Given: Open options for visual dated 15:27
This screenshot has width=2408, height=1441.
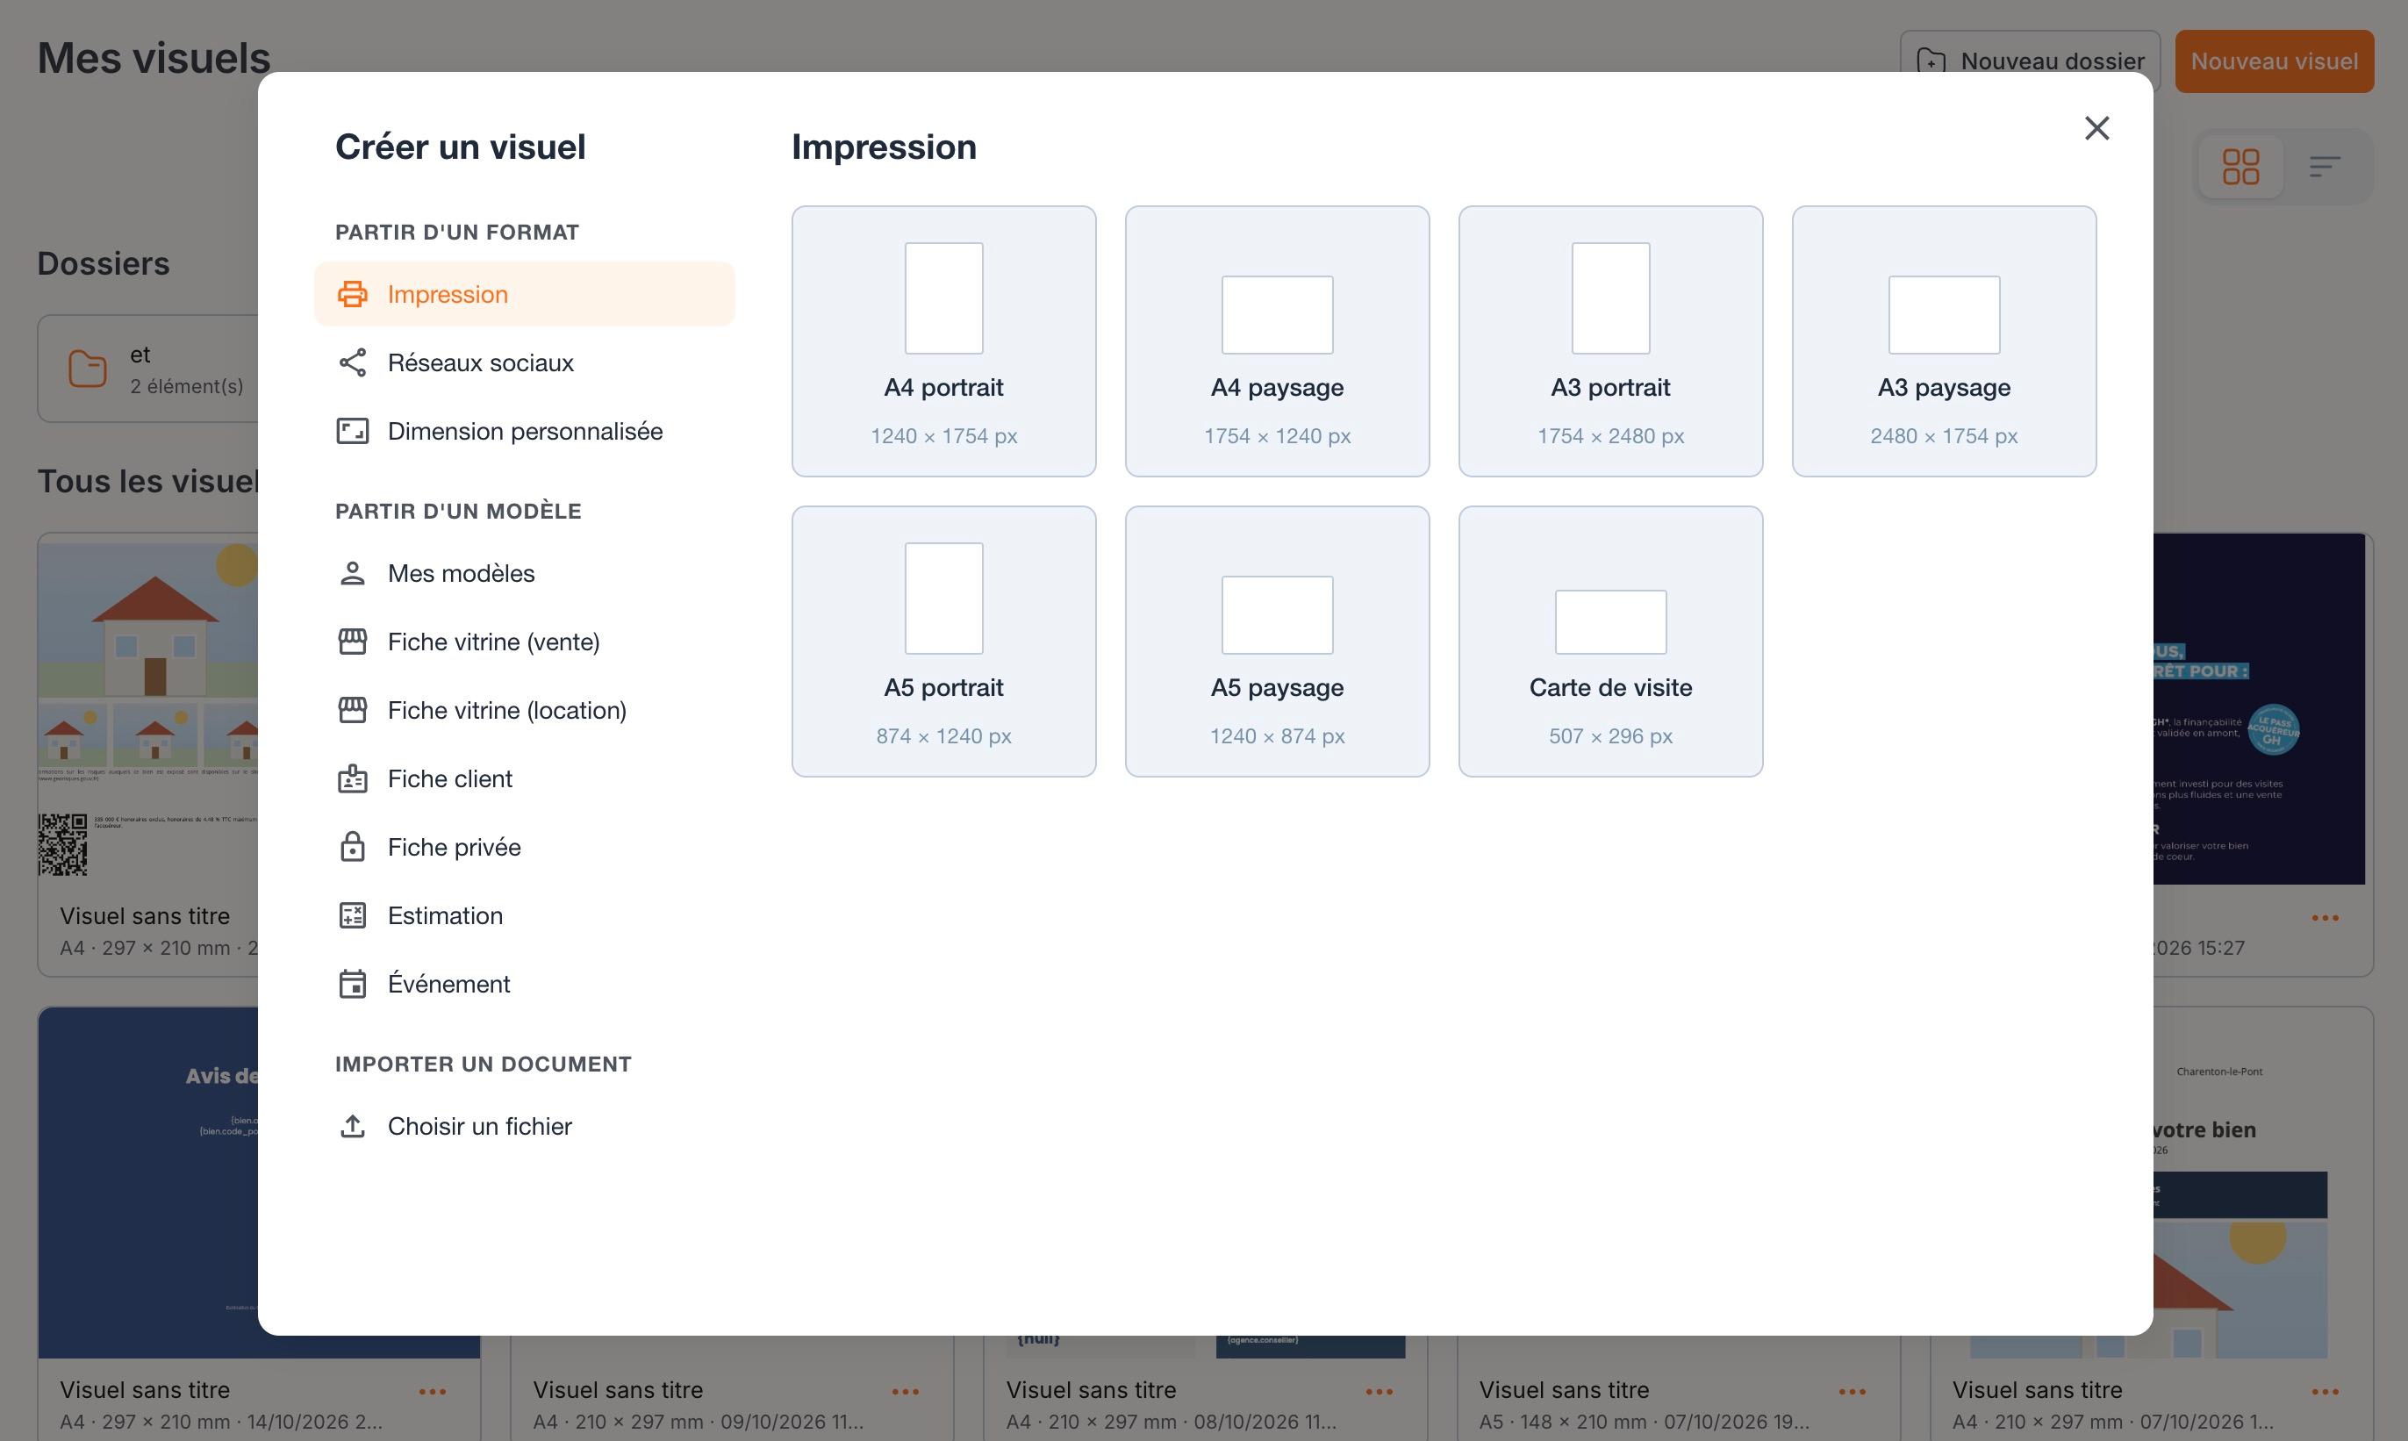Looking at the screenshot, I should [x=2325, y=918].
